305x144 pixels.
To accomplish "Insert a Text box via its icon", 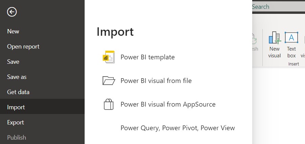I will pos(291,37).
